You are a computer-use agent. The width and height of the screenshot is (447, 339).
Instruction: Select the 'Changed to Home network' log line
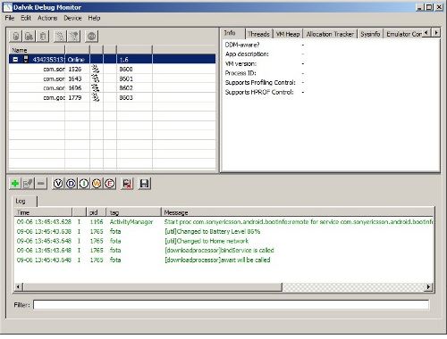point(223,241)
